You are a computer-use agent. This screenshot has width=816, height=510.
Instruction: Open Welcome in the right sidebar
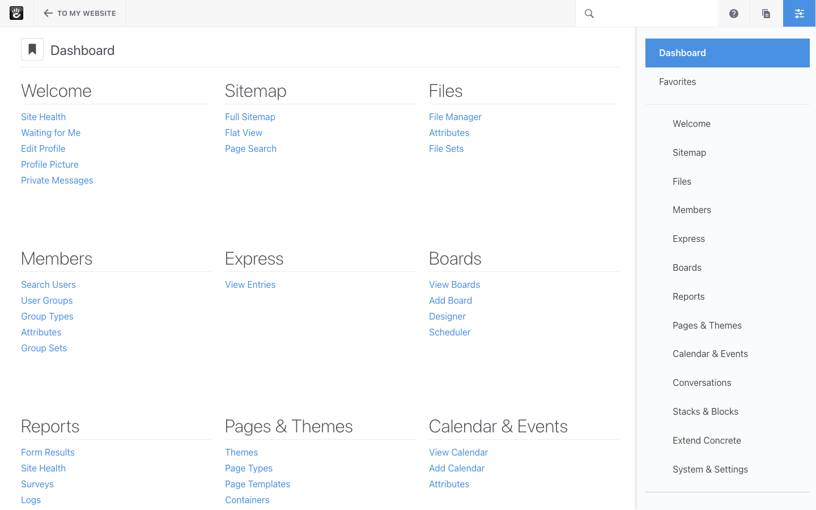(691, 124)
